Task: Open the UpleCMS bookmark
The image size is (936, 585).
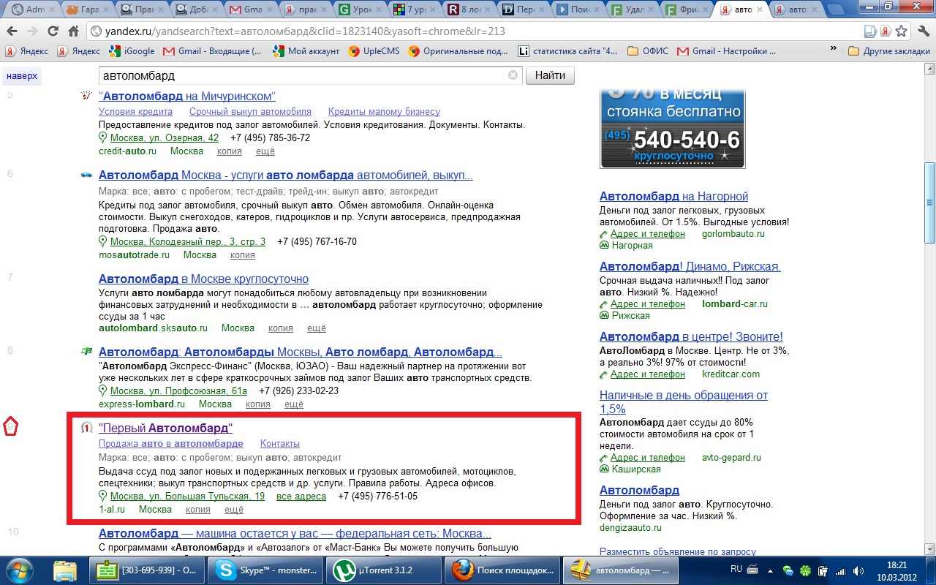Action: [374, 51]
